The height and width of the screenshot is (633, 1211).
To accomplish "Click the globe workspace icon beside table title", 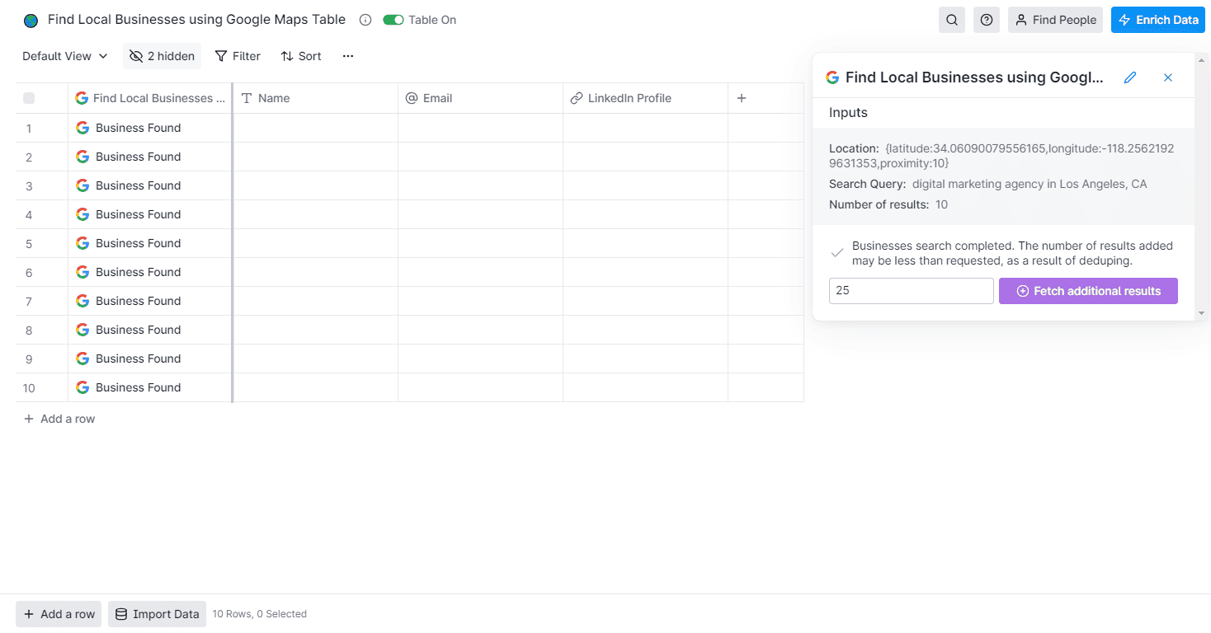I will click(31, 20).
